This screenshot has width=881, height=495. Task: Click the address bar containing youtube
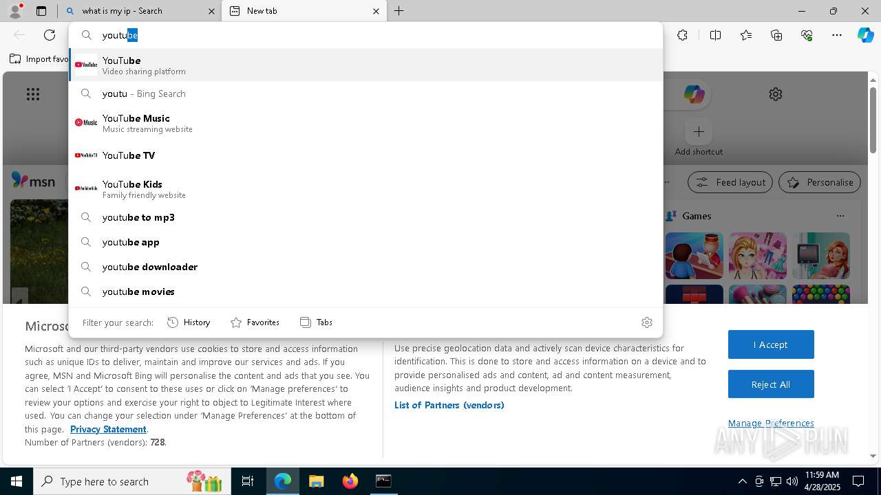365,35
